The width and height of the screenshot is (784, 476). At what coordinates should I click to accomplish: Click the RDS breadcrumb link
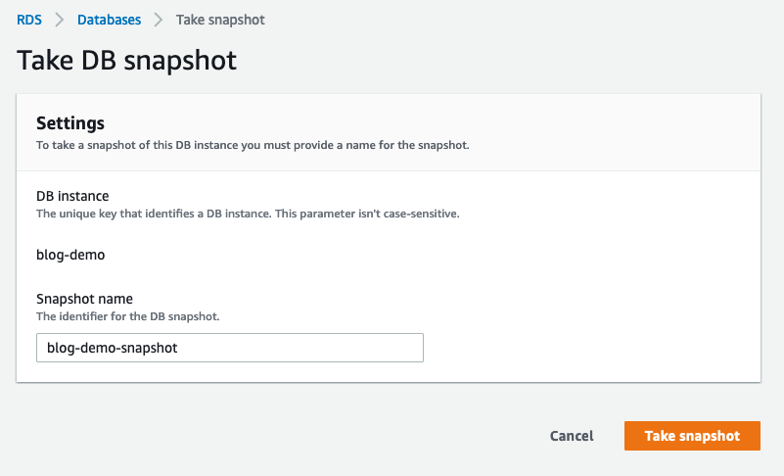click(x=28, y=20)
